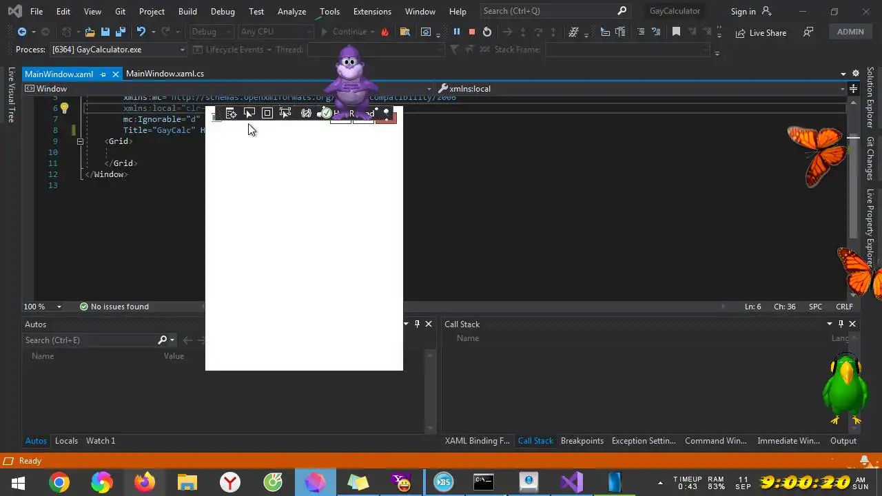Open the Output tab
This screenshot has width=882, height=496.
pos(843,441)
